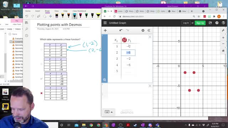
Task: Click the desmos.com/calculator address bar
Action: 133,16
